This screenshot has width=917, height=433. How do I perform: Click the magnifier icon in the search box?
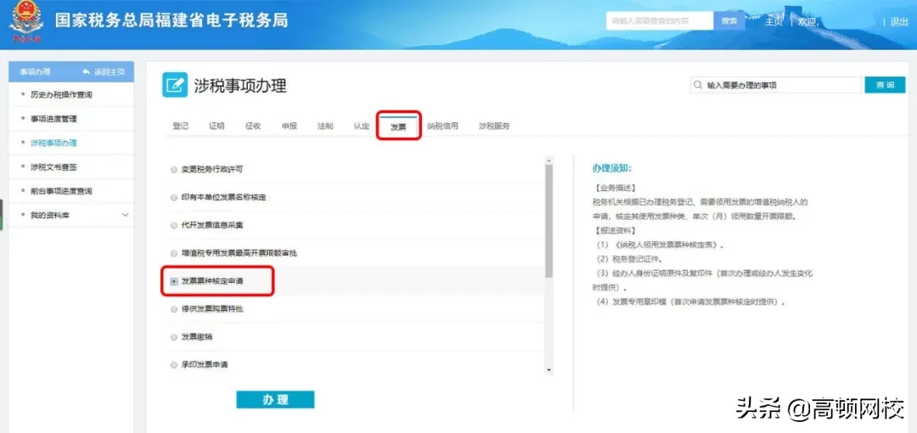pyautogui.click(x=698, y=85)
